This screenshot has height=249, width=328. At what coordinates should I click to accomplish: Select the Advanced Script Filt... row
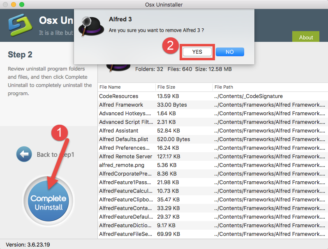pyautogui.click(x=213, y=122)
